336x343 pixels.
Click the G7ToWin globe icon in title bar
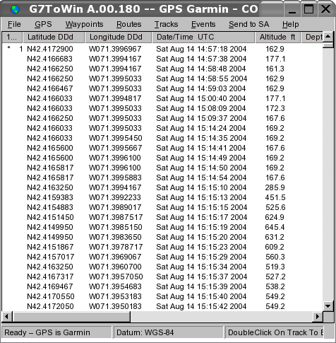pos(16,9)
